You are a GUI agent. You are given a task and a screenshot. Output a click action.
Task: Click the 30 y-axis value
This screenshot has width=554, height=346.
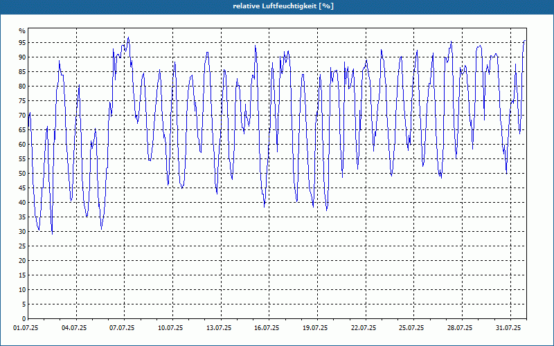pyautogui.click(x=22, y=232)
